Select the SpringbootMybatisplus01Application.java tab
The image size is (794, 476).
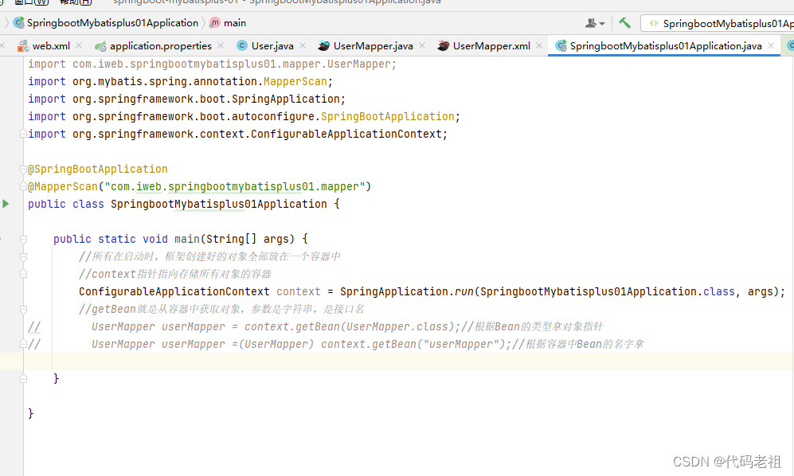pyautogui.click(x=666, y=45)
